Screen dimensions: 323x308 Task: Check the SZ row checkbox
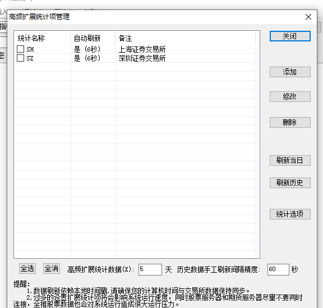pos(20,58)
